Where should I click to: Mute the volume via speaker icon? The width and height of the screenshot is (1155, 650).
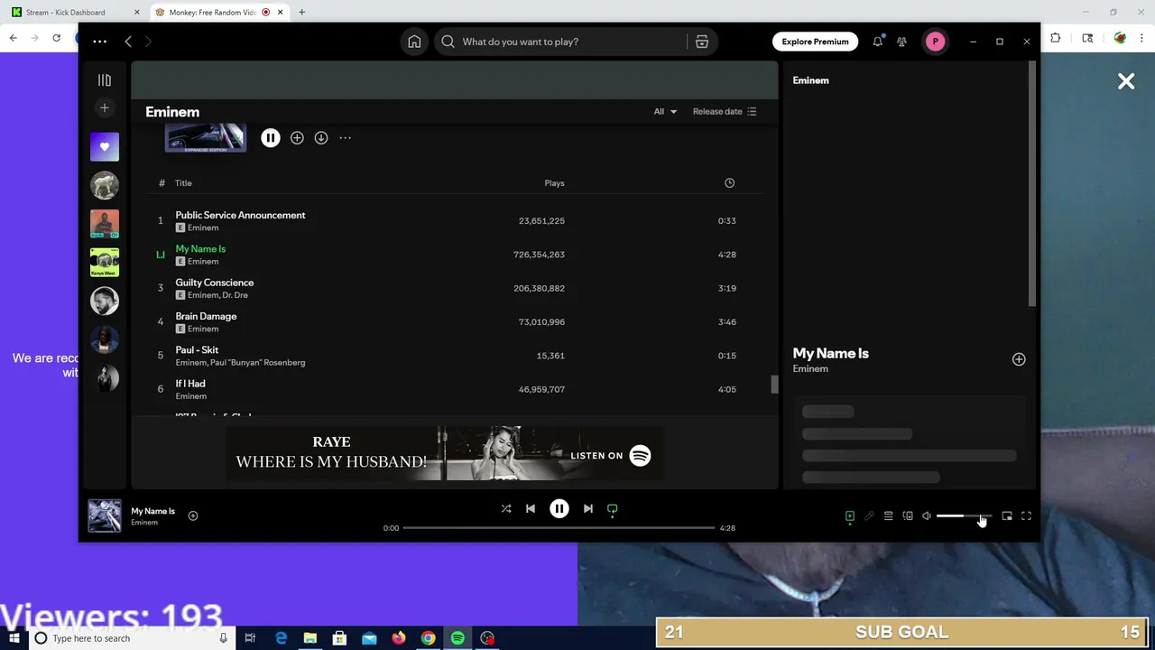(927, 515)
